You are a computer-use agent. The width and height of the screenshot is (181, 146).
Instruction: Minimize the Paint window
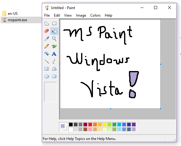[x=142, y=8]
